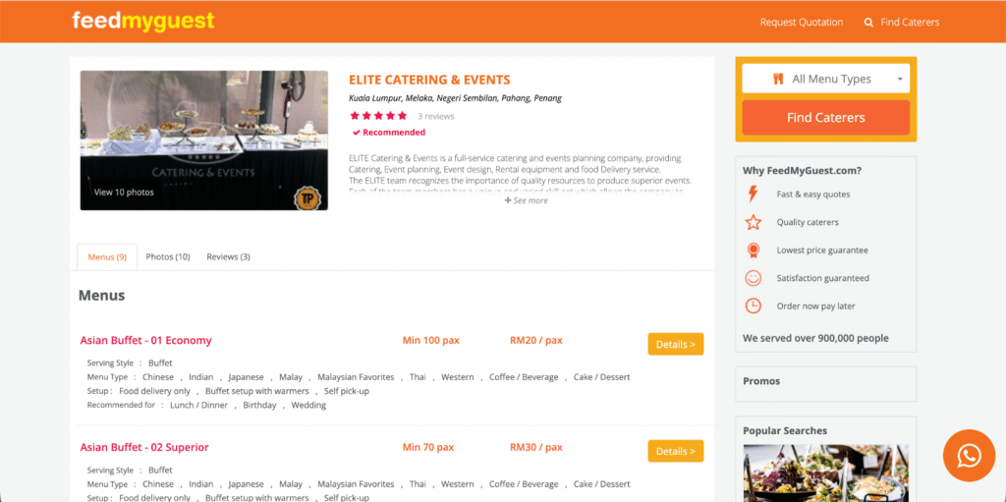Open Details for Asian Buffet 02 Superior
The image size is (1006, 502).
(x=675, y=451)
